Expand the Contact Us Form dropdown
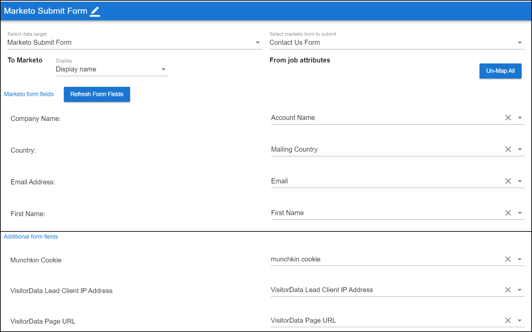This screenshot has height=332, width=532. pos(520,42)
